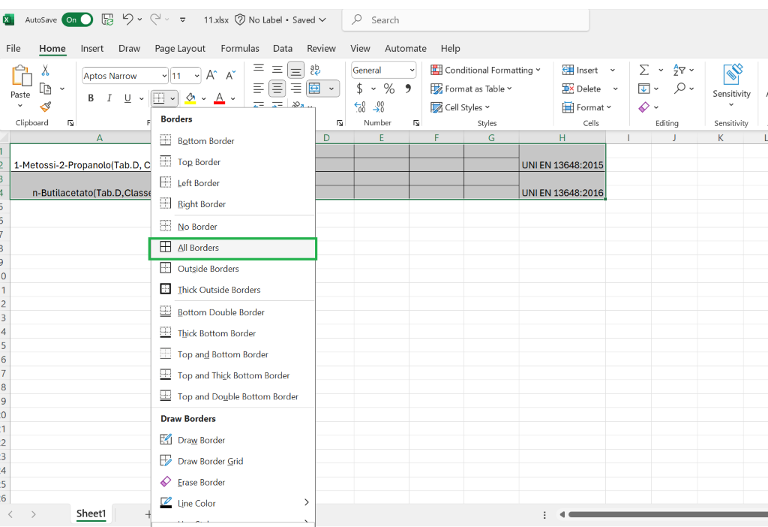Click the Clear eraser icon
768x527 pixels.
644,107
